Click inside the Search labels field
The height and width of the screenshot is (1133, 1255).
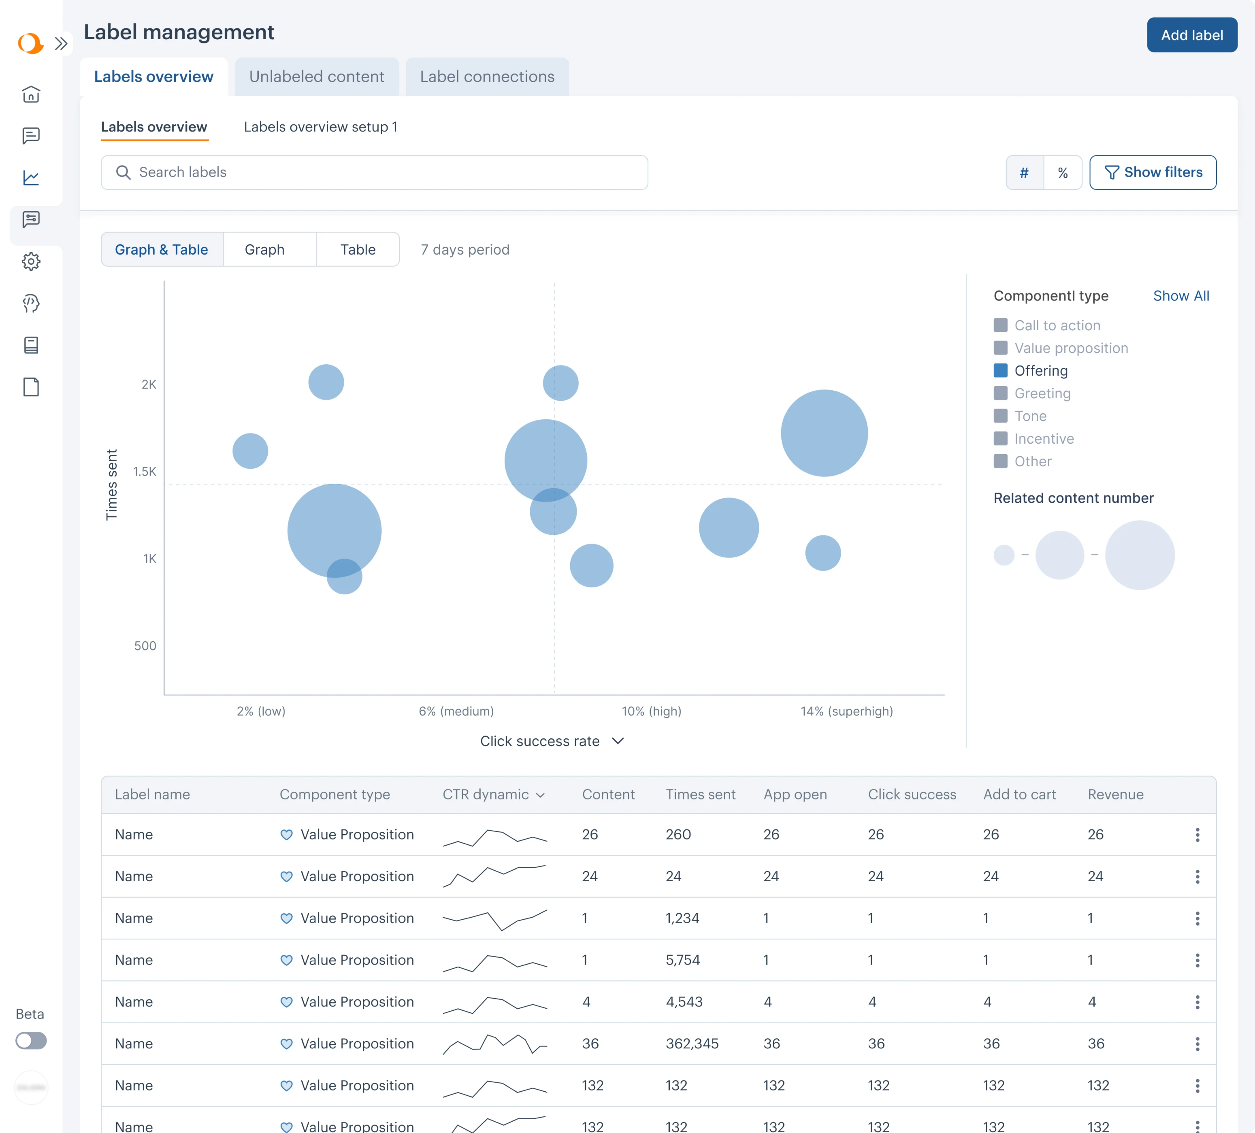[373, 172]
